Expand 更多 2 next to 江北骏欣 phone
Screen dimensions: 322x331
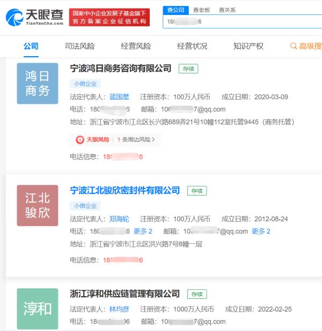tap(143, 231)
